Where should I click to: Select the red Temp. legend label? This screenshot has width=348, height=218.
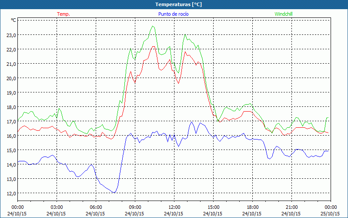(x=64, y=14)
